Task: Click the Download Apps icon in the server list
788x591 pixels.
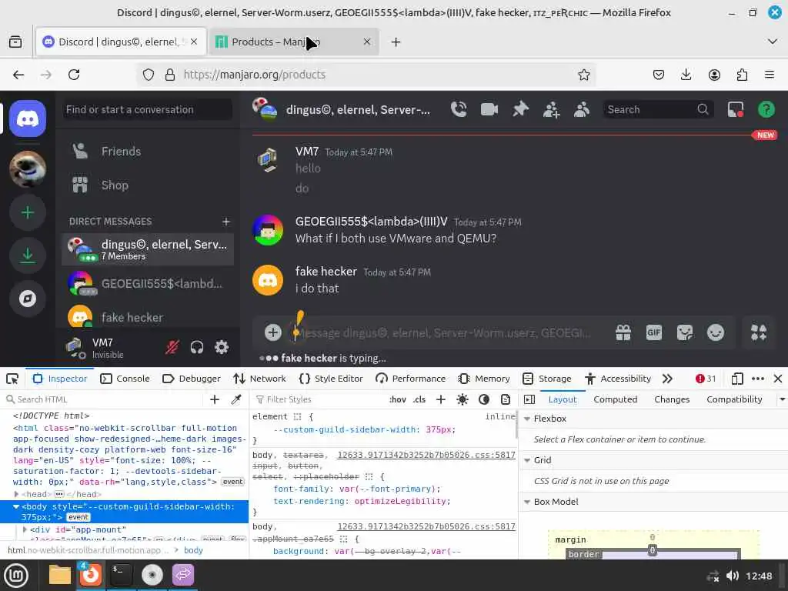Action: click(28, 255)
